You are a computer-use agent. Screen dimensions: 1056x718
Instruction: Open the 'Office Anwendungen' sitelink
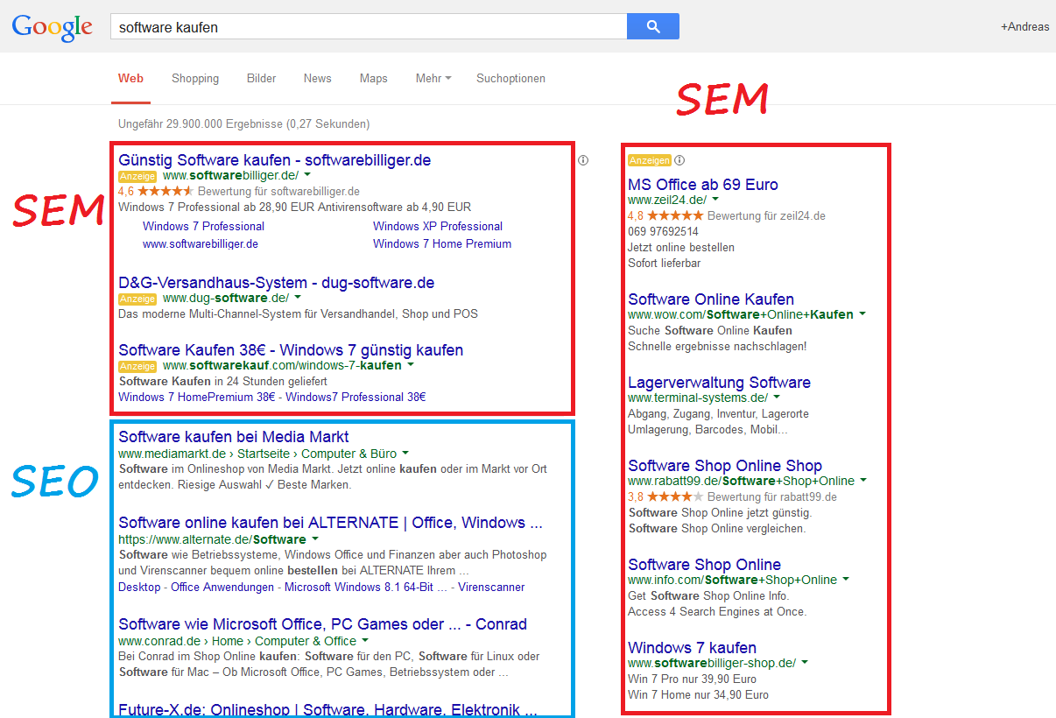coord(222,587)
